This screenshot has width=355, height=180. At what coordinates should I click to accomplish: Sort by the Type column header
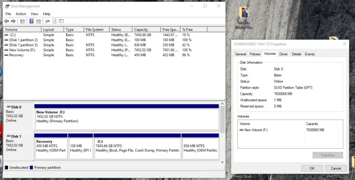coord(74,30)
